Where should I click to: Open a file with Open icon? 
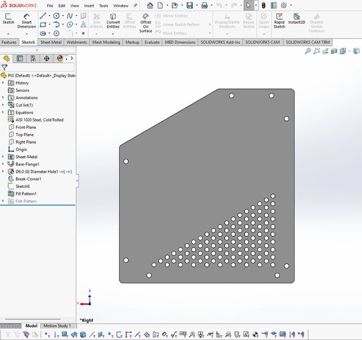(x=175, y=5)
